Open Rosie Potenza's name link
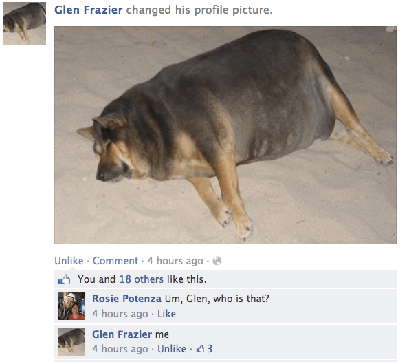 126,299
